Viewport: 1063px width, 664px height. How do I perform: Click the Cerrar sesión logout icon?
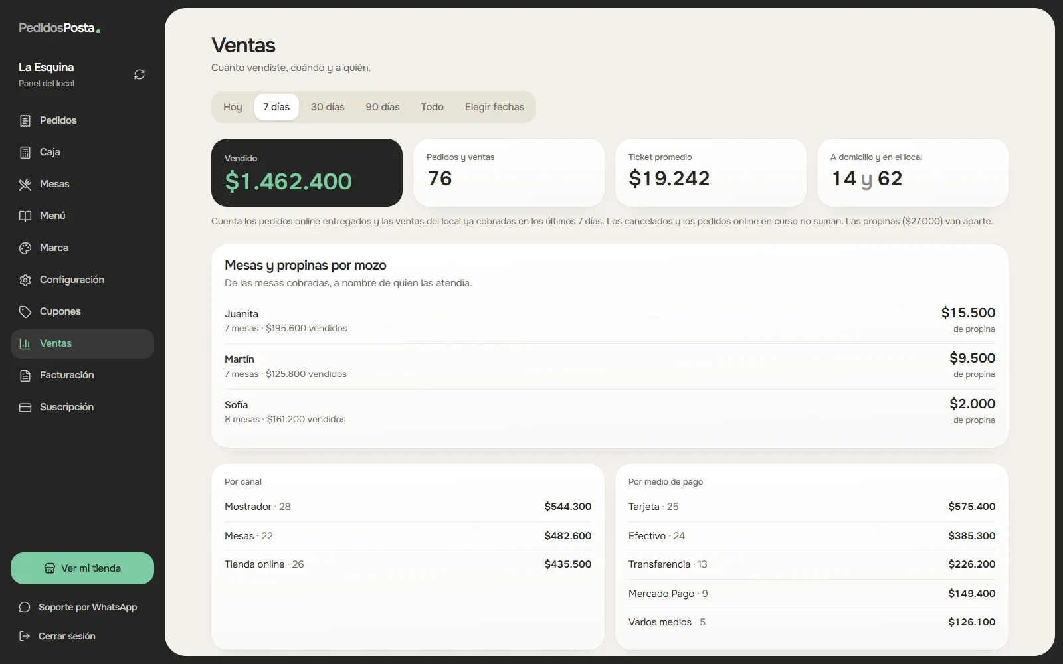click(25, 636)
